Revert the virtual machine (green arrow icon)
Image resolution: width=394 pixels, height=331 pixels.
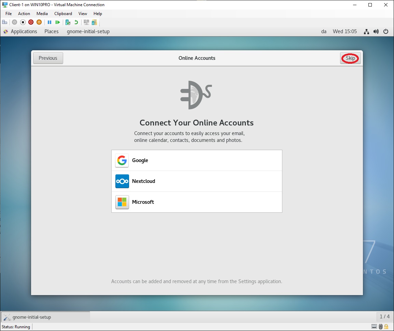(x=76, y=23)
